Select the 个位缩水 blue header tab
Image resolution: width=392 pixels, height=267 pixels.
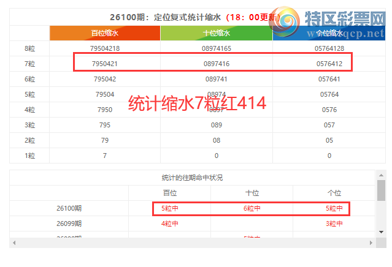pos(329,34)
